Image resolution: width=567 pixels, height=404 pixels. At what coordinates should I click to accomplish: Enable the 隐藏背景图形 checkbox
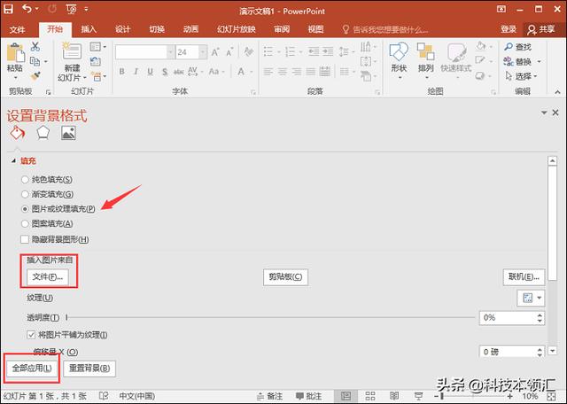click(x=26, y=239)
